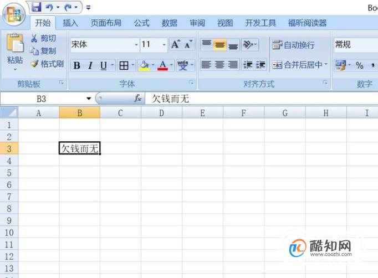Screen dimensions: 378x278
Task: Activate the 格式刷 format painter
Action: (47, 64)
